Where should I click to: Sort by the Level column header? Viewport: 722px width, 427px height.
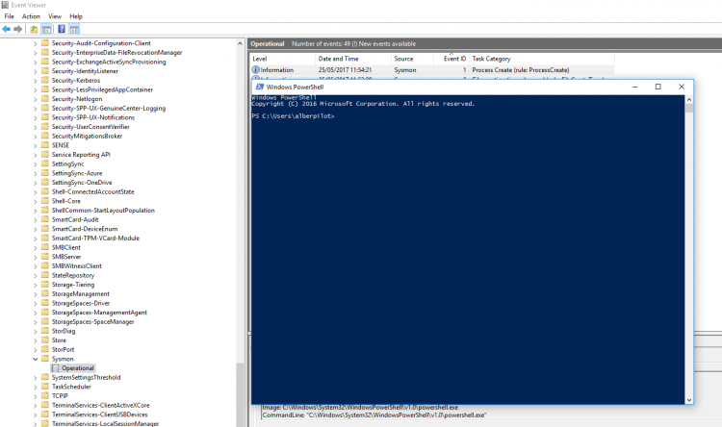(282, 59)
